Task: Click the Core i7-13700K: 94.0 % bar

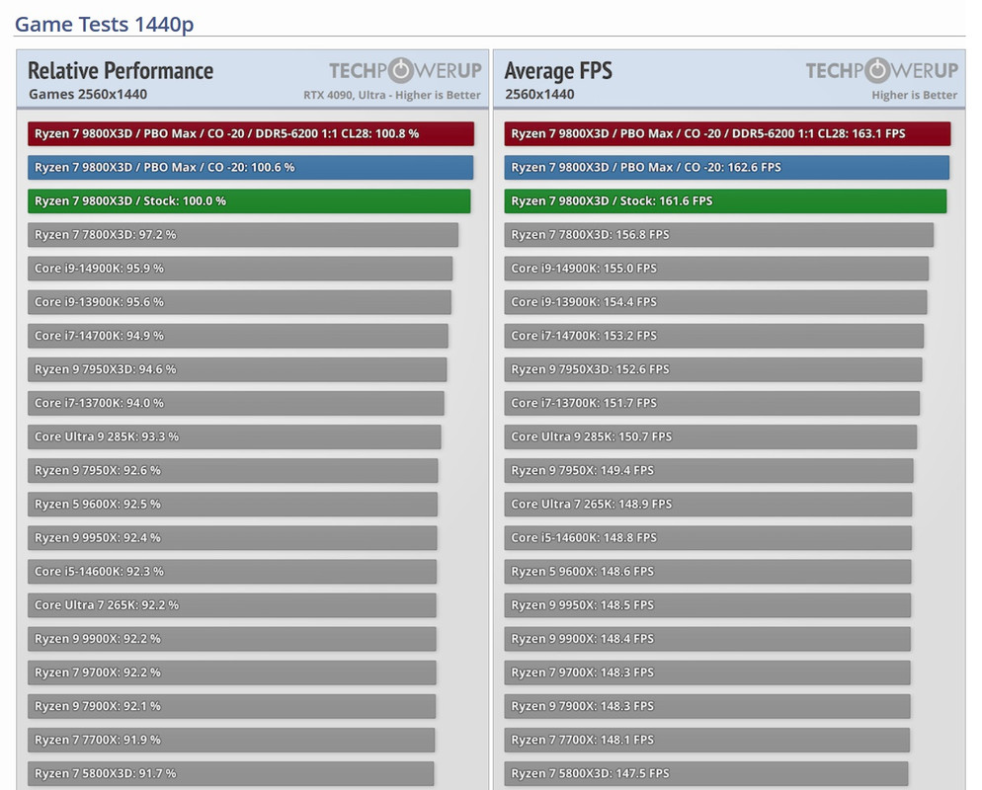Action: pos(235,404)
